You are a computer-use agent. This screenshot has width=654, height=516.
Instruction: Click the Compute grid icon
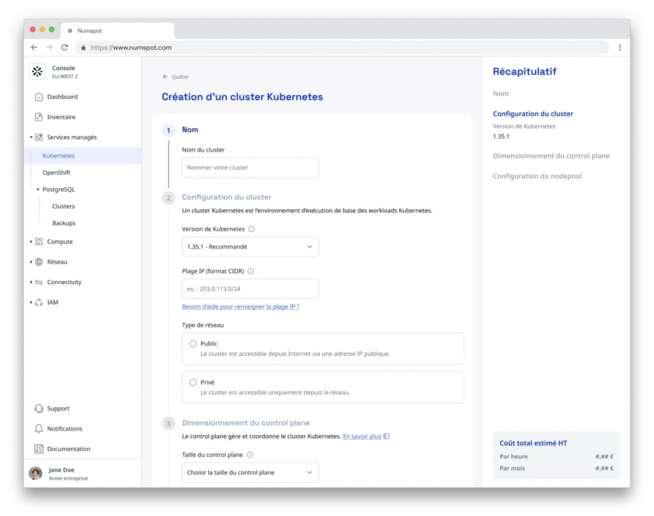[39, 241]
